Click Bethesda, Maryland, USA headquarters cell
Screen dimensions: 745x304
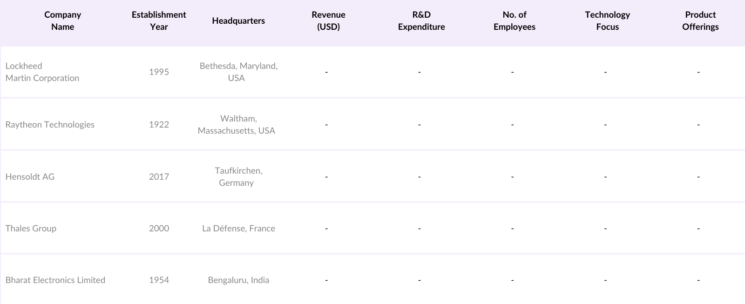coord(238,72)
